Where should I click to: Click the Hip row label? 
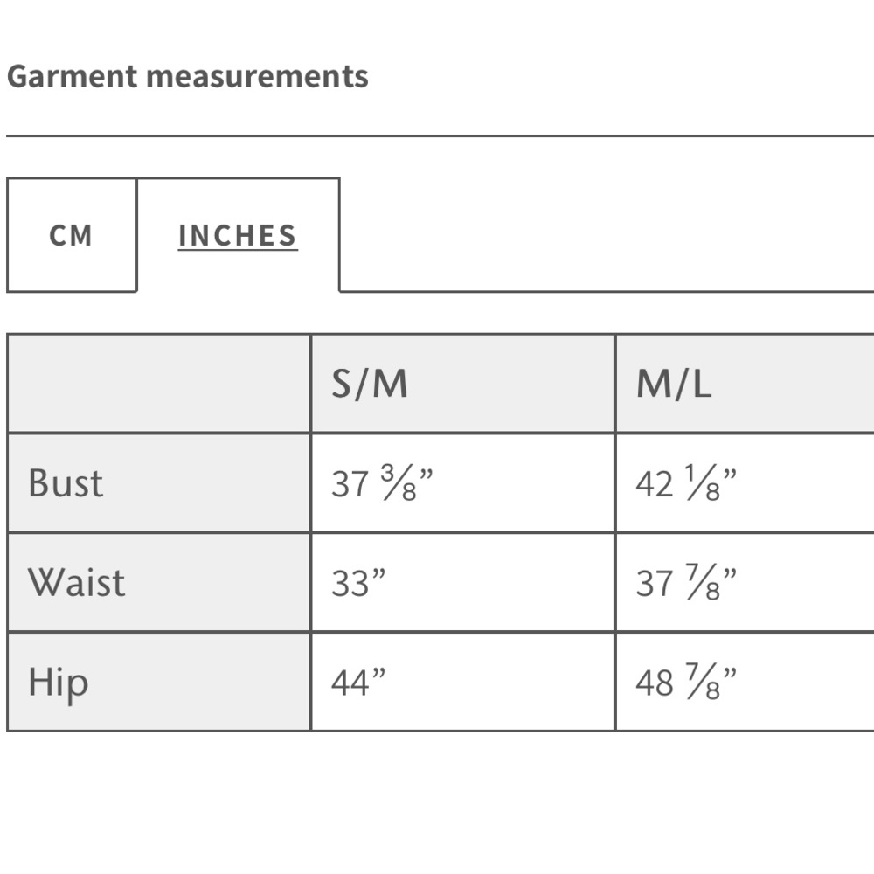pos(59,683)
